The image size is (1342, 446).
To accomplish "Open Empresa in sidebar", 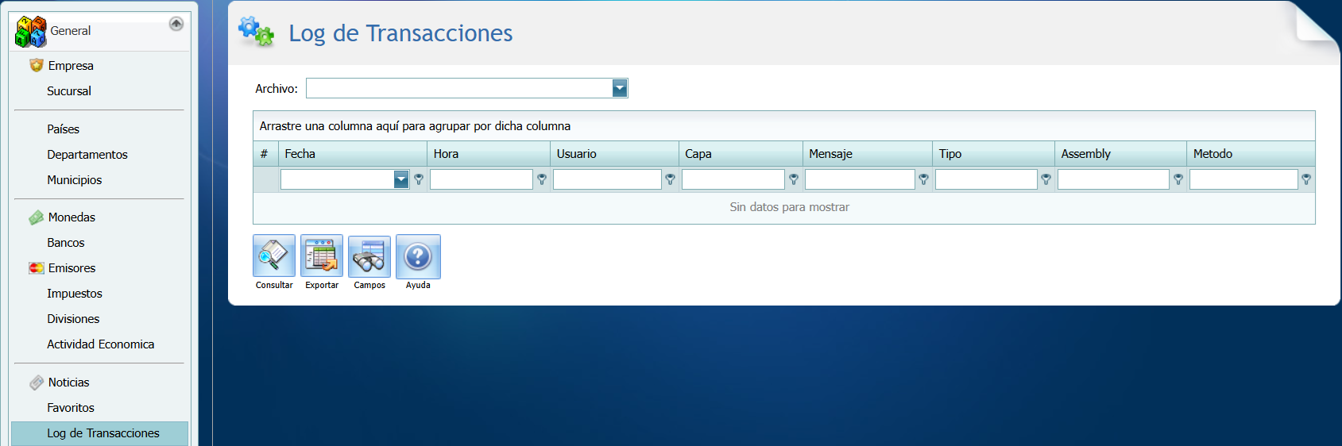I will [x=71, y=66].
